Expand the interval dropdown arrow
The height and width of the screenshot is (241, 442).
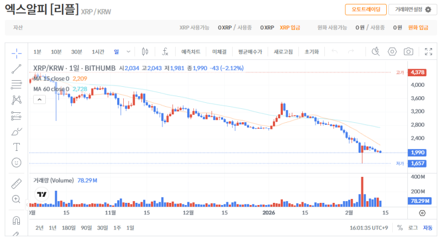pyautogui.click(x=129, y=51)
